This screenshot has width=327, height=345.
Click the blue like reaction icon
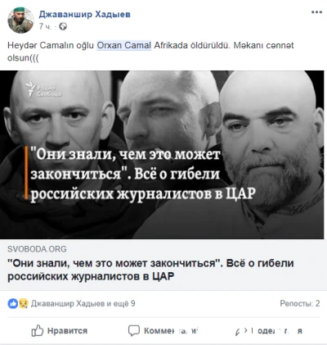click(12, 303)
